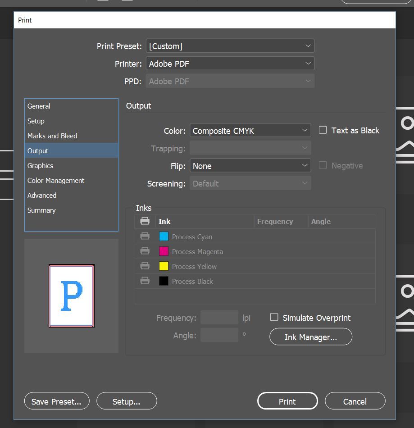
Task: Enable the Text as Black checkbox
Action: [323, 130]
